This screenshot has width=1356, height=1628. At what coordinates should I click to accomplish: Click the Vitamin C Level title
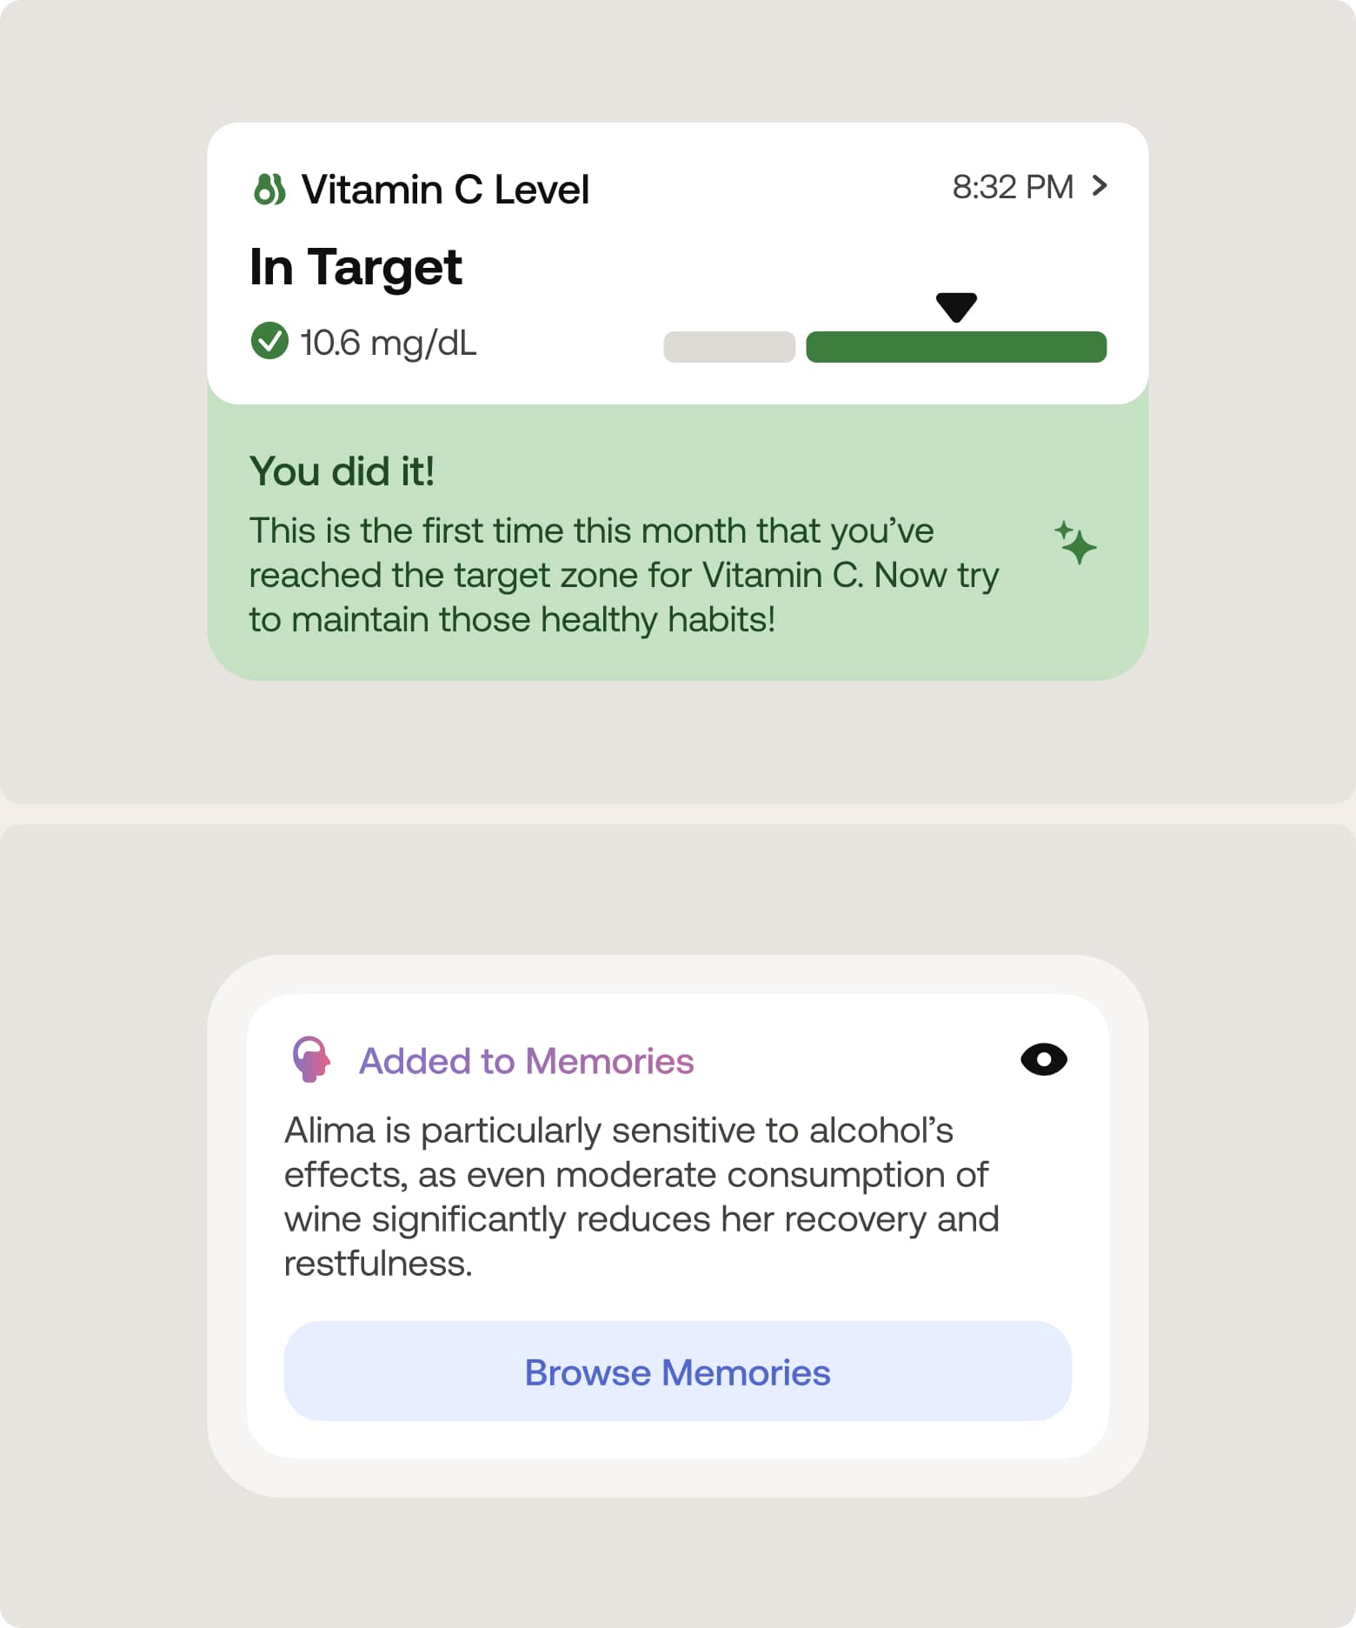(445, 190)
